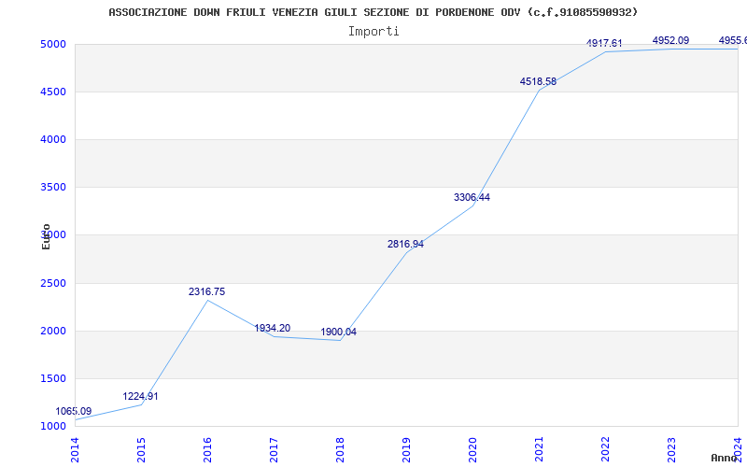This screenshot has height=467, width=747.
Task: Click the x-axis year 2022
Action: [x=605, y=450]
